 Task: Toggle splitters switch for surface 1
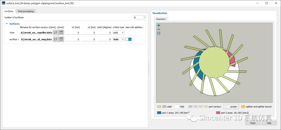pos(129,39)
